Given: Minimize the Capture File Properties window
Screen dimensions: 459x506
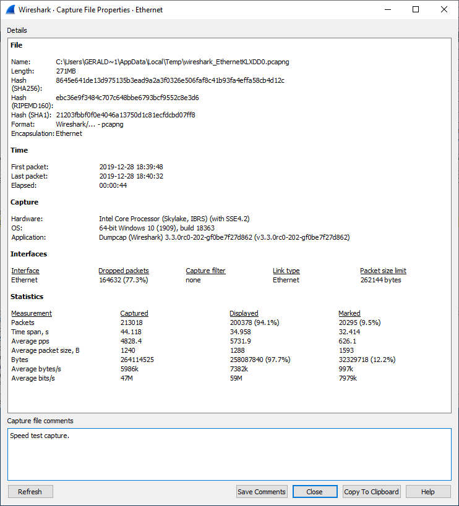Looking at the screenshot, I should (387, 10).
